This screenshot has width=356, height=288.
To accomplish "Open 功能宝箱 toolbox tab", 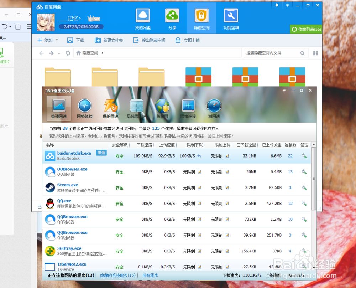I will [231, 19].
